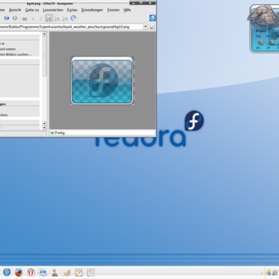Open the Lesezeichen menu

tap(53, 10)
